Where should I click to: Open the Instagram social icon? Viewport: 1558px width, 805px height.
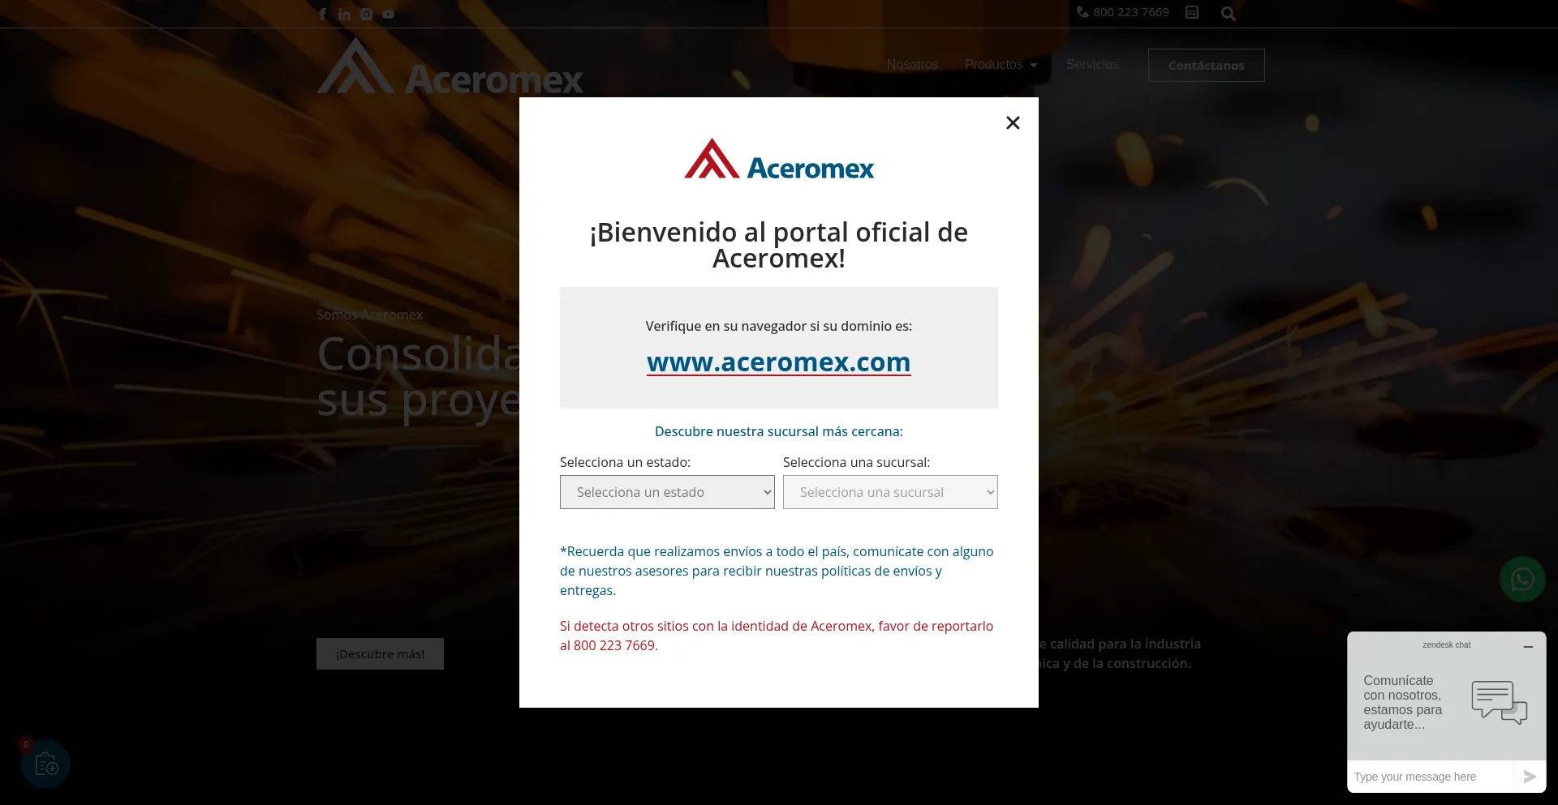[366, 14]
